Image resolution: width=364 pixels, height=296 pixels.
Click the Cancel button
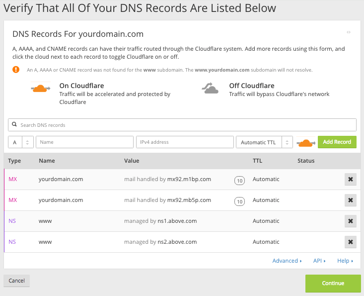point(16,281)
